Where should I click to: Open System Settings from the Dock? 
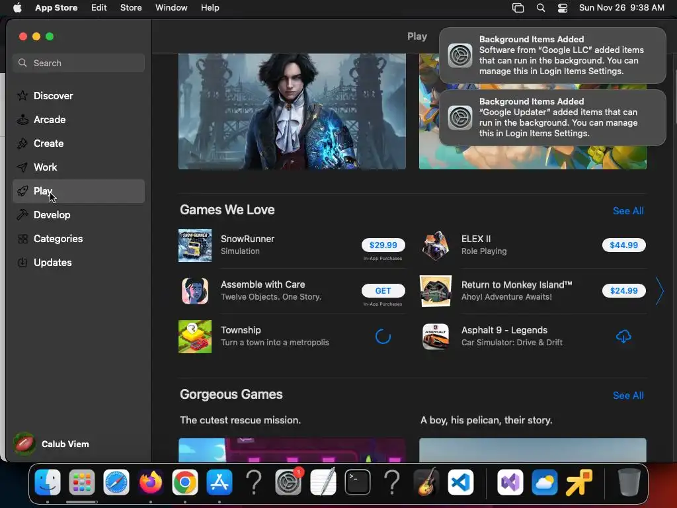tap(288, 482)
